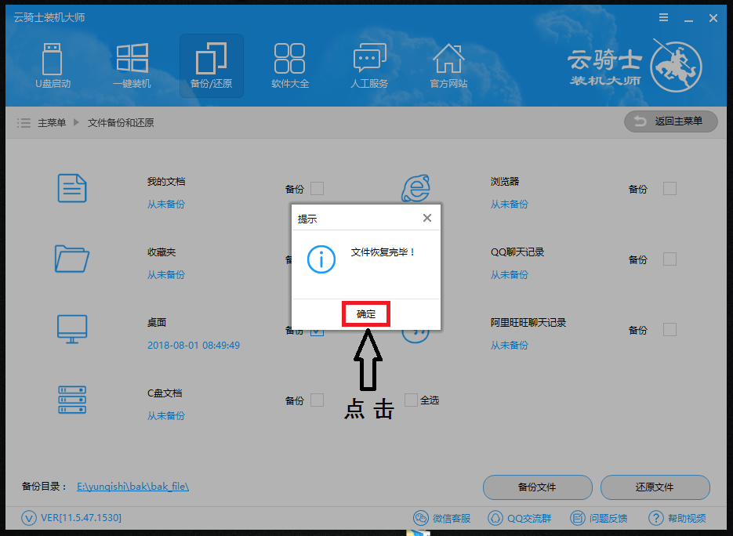
Task: Click the 备份文件 button
Action: 538,487
